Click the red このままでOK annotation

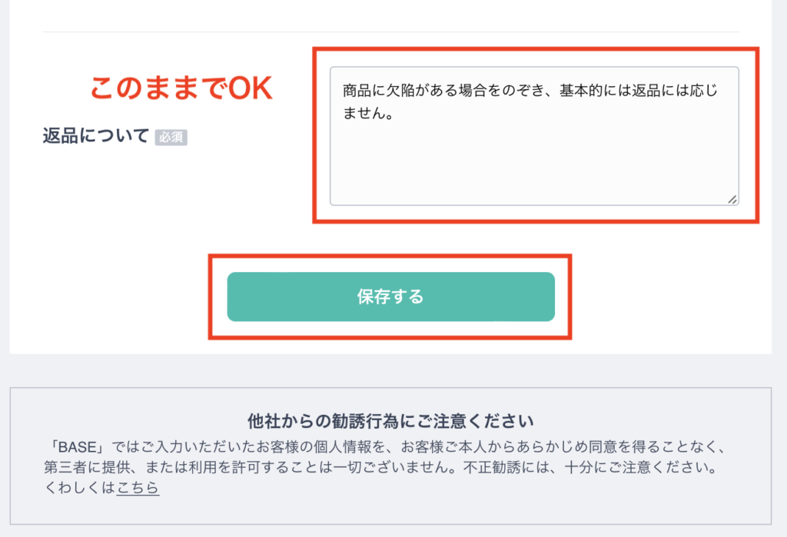click(181, 88)
